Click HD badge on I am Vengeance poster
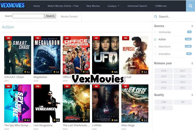 pos(38,86)
